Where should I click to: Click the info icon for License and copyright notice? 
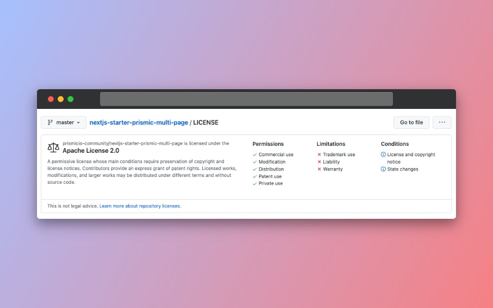(x=383, y=154)
